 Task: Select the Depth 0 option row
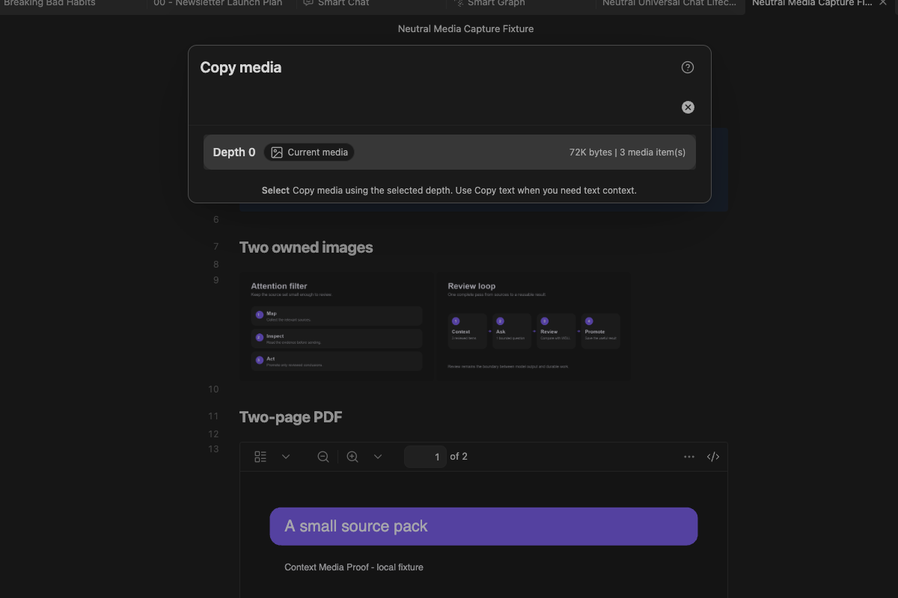[449, 152]
